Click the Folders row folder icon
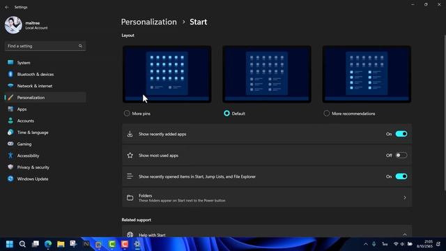446x251 pixels. point(130,197)
